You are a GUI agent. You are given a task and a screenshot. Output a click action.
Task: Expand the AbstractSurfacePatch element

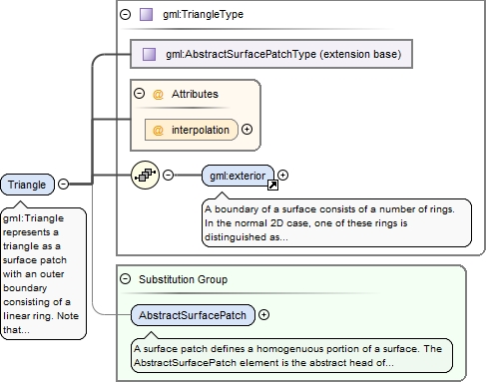(x=263, y=315)
